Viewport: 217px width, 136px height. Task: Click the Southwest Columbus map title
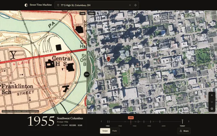click(70, 118)
